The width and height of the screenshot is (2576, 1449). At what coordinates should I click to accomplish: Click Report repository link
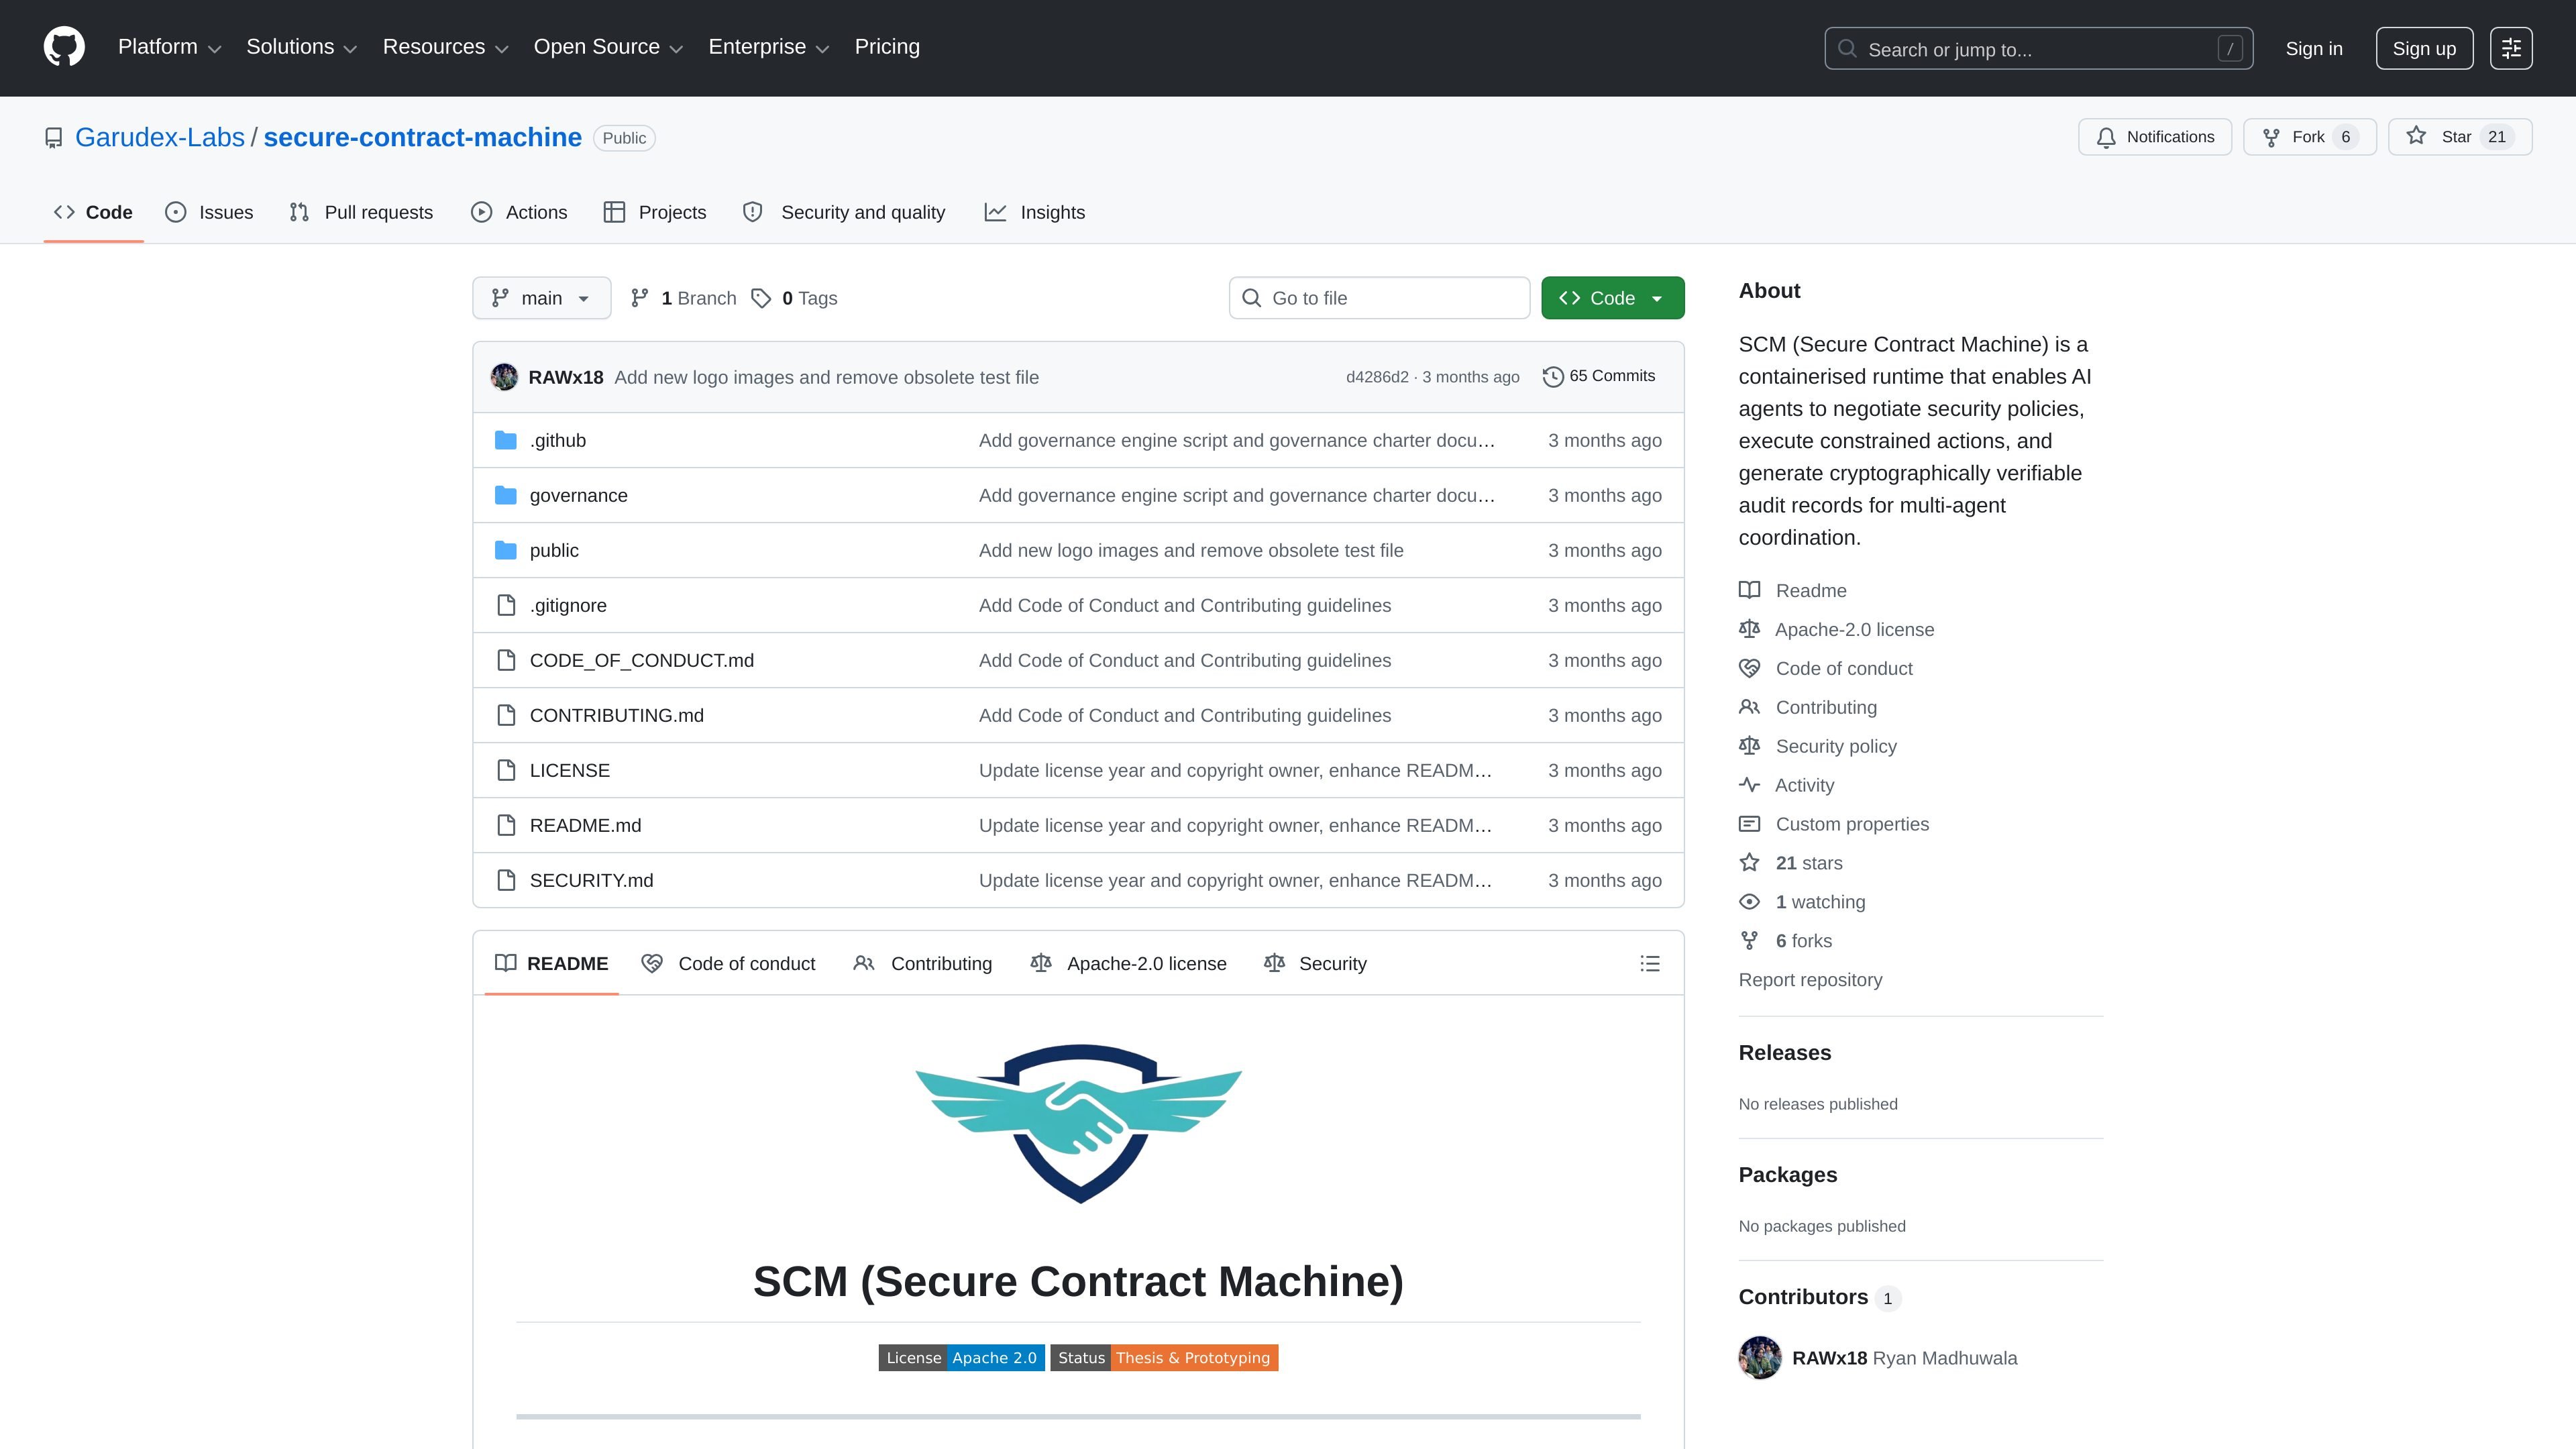1810,980
